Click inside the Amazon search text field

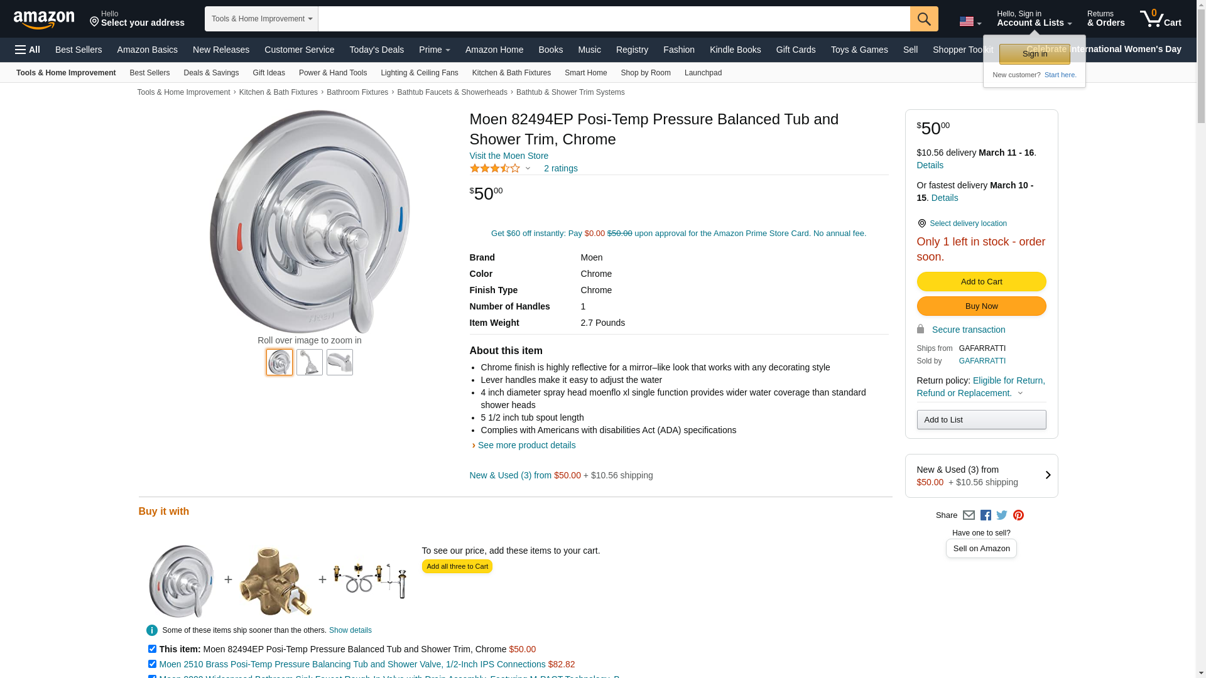coord(614,19)
